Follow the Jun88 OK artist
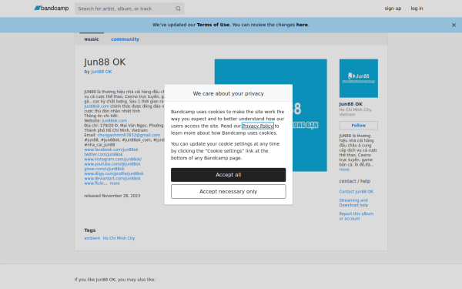Image resolution: width=462 pixels, height=289 pixels. [359, 126]
